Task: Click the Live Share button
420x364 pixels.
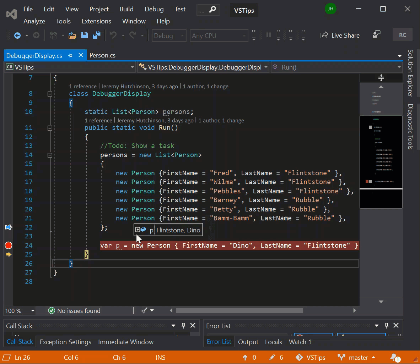Action: 340,35
